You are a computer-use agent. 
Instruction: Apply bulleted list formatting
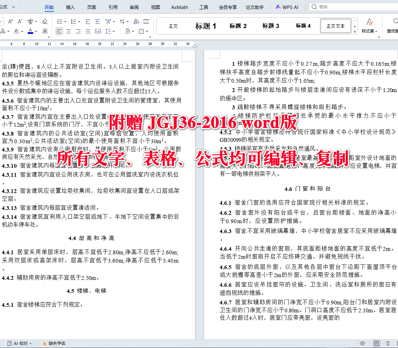[x=60, y=21]
